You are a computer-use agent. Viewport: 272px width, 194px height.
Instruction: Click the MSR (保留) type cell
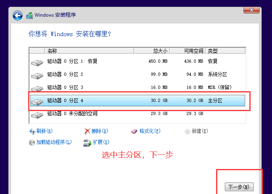click(x=220, y=87)
